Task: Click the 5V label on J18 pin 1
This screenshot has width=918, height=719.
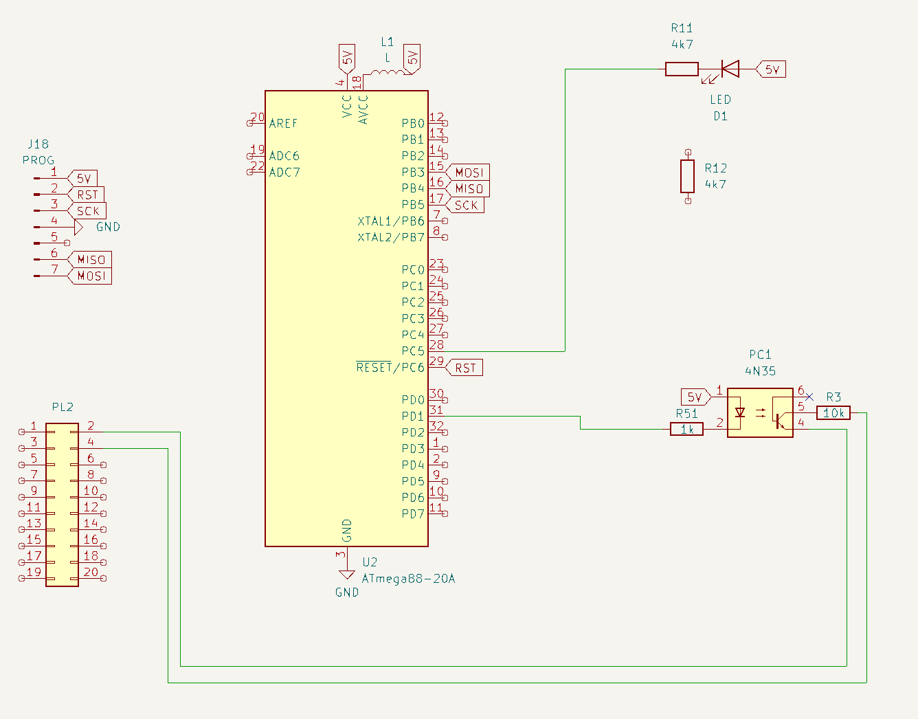Action: (x=82, y=178)
